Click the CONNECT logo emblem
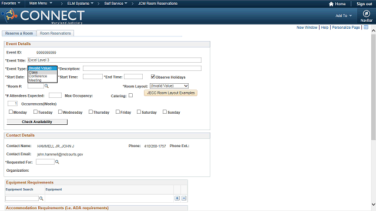Screen dimensions: 376x211 tap(9, 15)
